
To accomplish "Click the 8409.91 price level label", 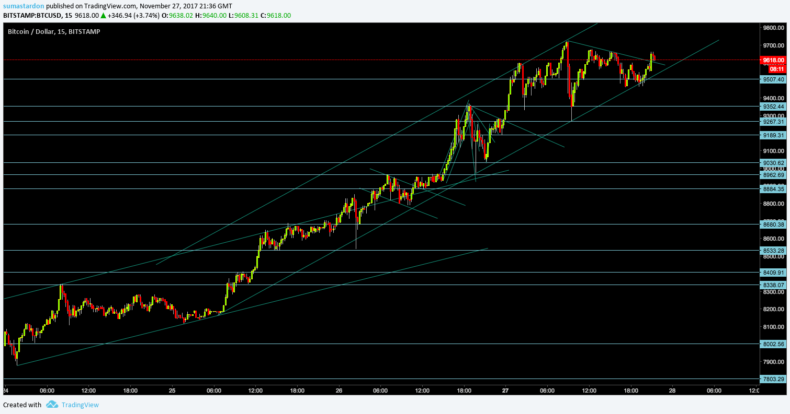I will point(773,273).
